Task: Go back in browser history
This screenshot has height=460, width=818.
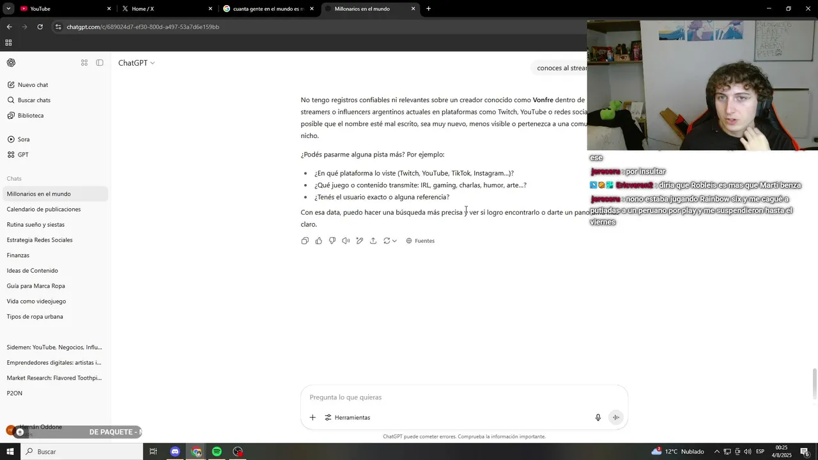Action: 9,27
